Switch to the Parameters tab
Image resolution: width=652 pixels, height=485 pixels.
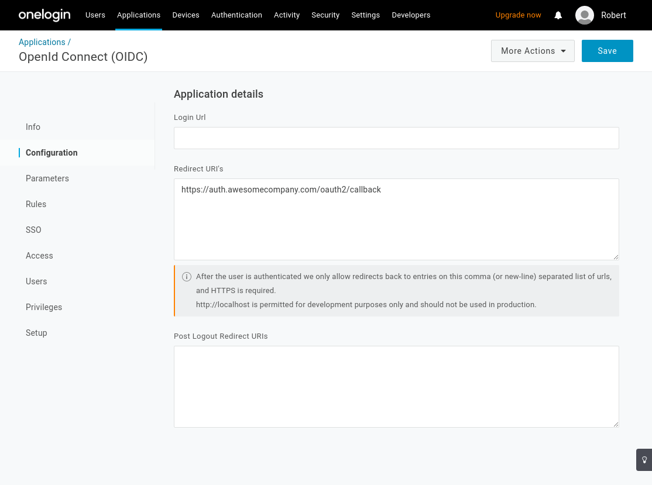pyautogui.click(x=47, y=178)
